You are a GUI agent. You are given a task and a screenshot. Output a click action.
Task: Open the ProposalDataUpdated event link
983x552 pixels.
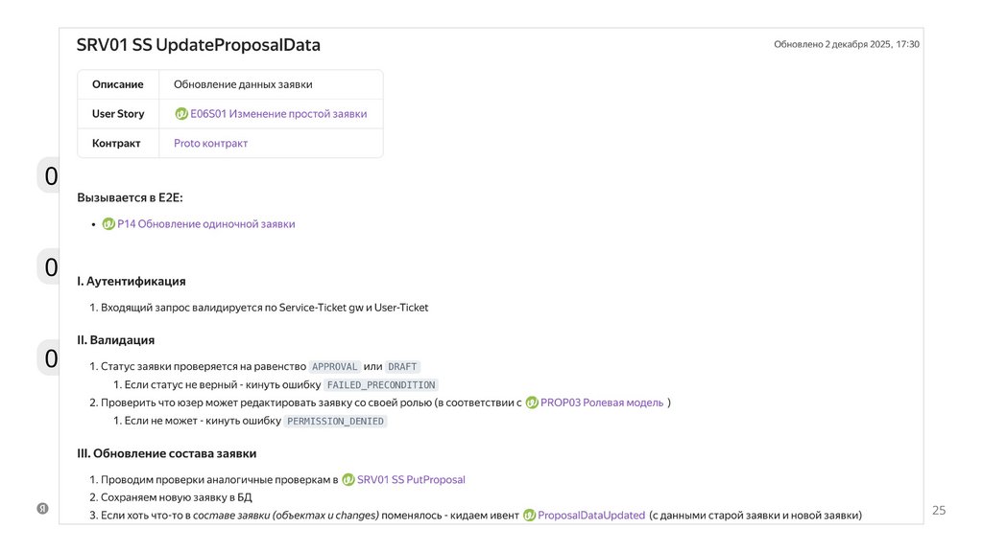coord(591,516)
